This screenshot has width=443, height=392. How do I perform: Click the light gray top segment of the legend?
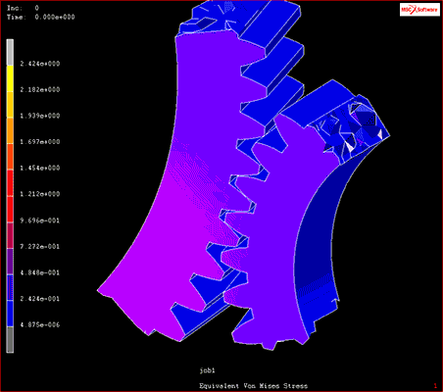click(x=10, y=52)
